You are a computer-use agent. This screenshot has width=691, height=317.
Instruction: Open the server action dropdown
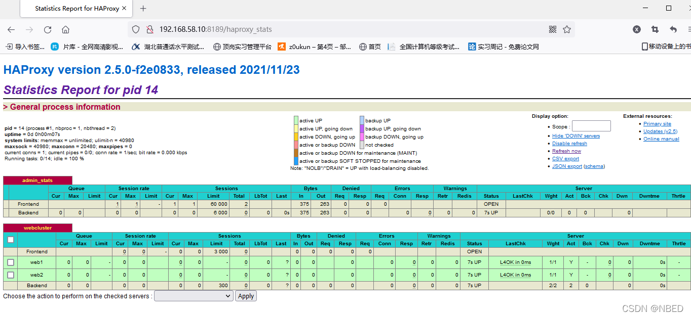coord(194,296)
